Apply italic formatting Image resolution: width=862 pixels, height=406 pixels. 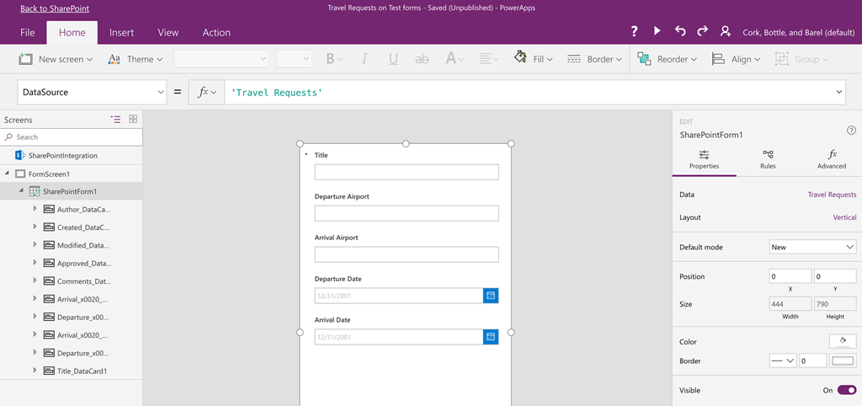click(364, 59)
